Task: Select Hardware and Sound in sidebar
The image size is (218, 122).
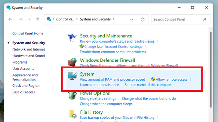Action: (29, 56)
